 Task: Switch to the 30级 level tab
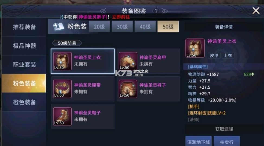pos(122,27)
